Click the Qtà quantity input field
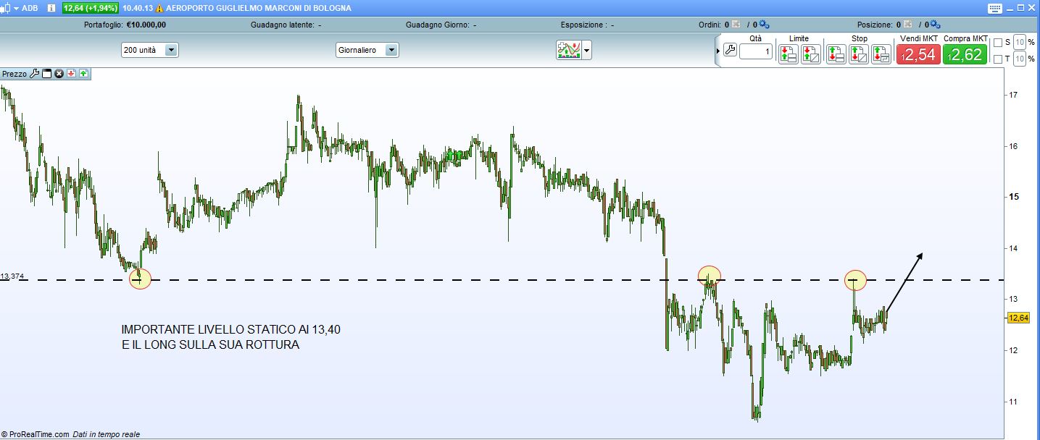Image resolution: width=1040 pixels, height=440 pixels. 755,51
